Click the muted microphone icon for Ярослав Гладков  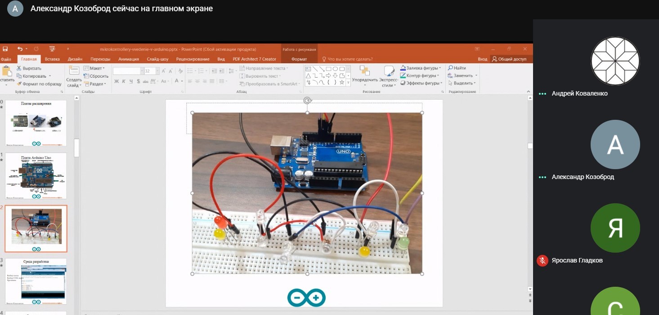click(x=542, y=261)
